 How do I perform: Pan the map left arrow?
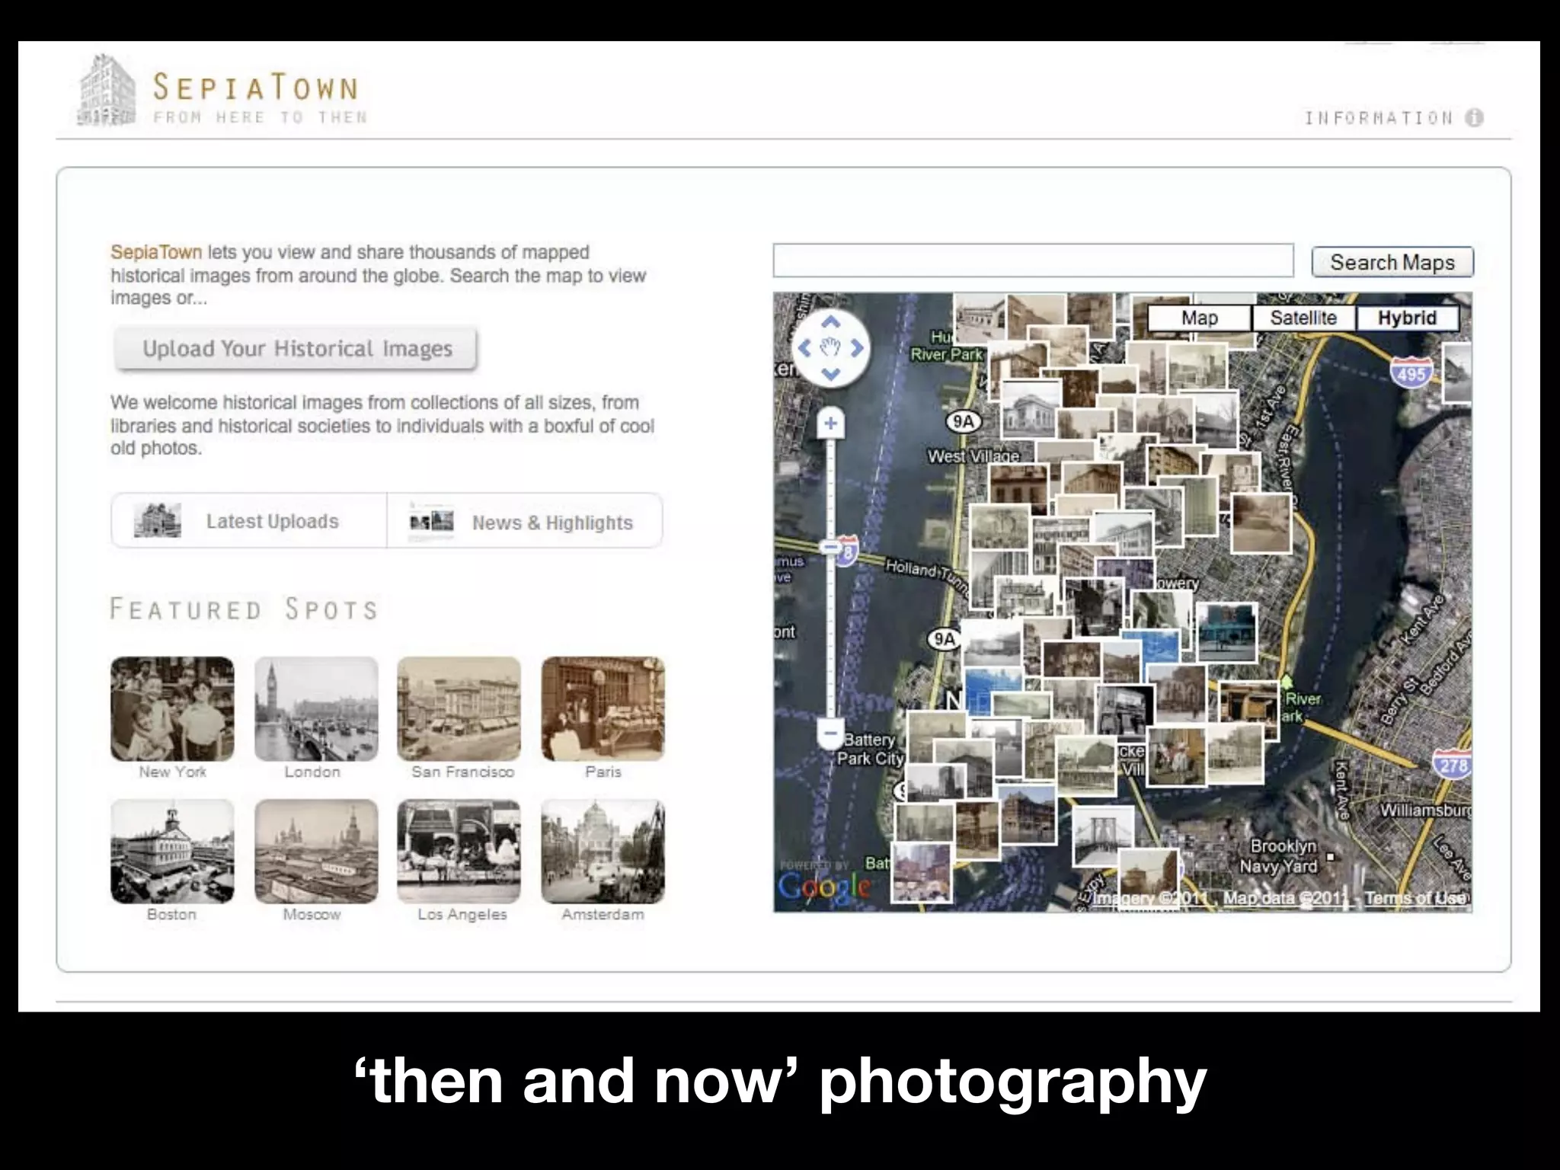point(804,349)
